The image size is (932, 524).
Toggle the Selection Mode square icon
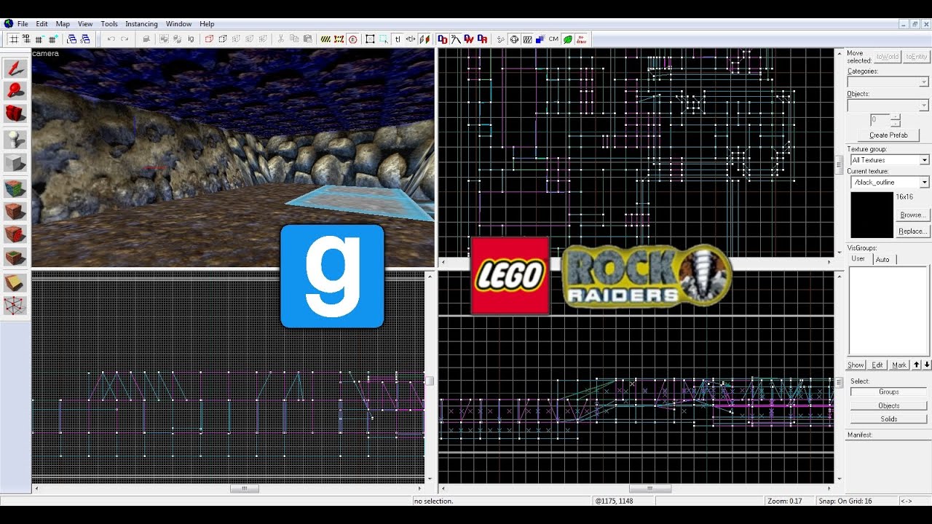point(370,39)
